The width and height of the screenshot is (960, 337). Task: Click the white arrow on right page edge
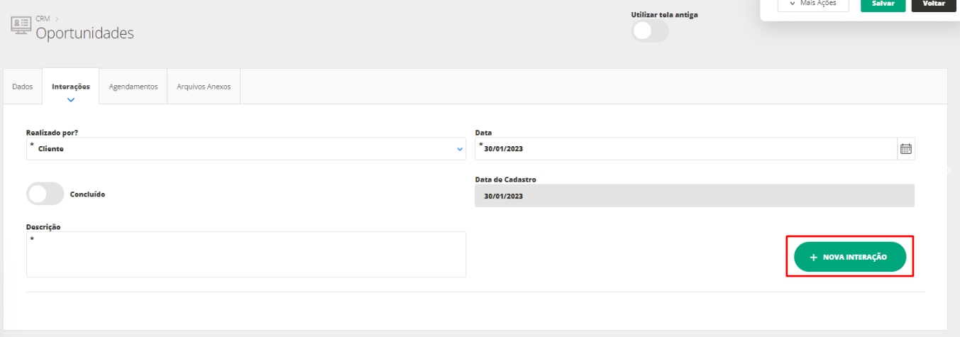tap(949, 170)
